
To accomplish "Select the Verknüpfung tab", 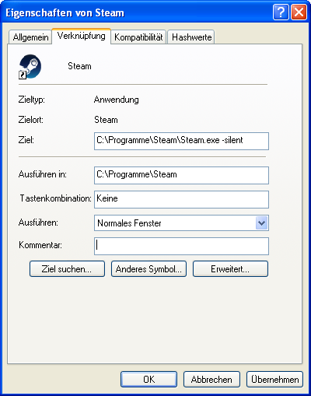I will (x=82, y=36).
